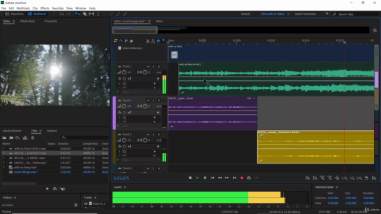Open the Effects menu
The width and height of the screenshot is (381, 214).
click(45, 8)
